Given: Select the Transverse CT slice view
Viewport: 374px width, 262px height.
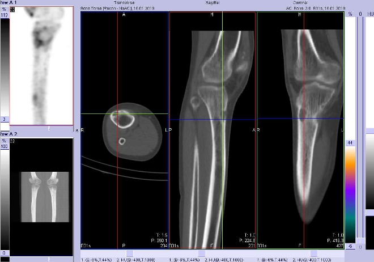Looking at the screenshot, I should [x=124, y=130].
